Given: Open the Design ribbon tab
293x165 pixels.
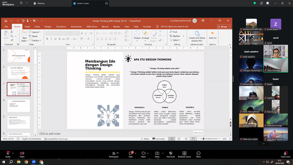Looking at the screenshot, I should (x=48, y=27).
